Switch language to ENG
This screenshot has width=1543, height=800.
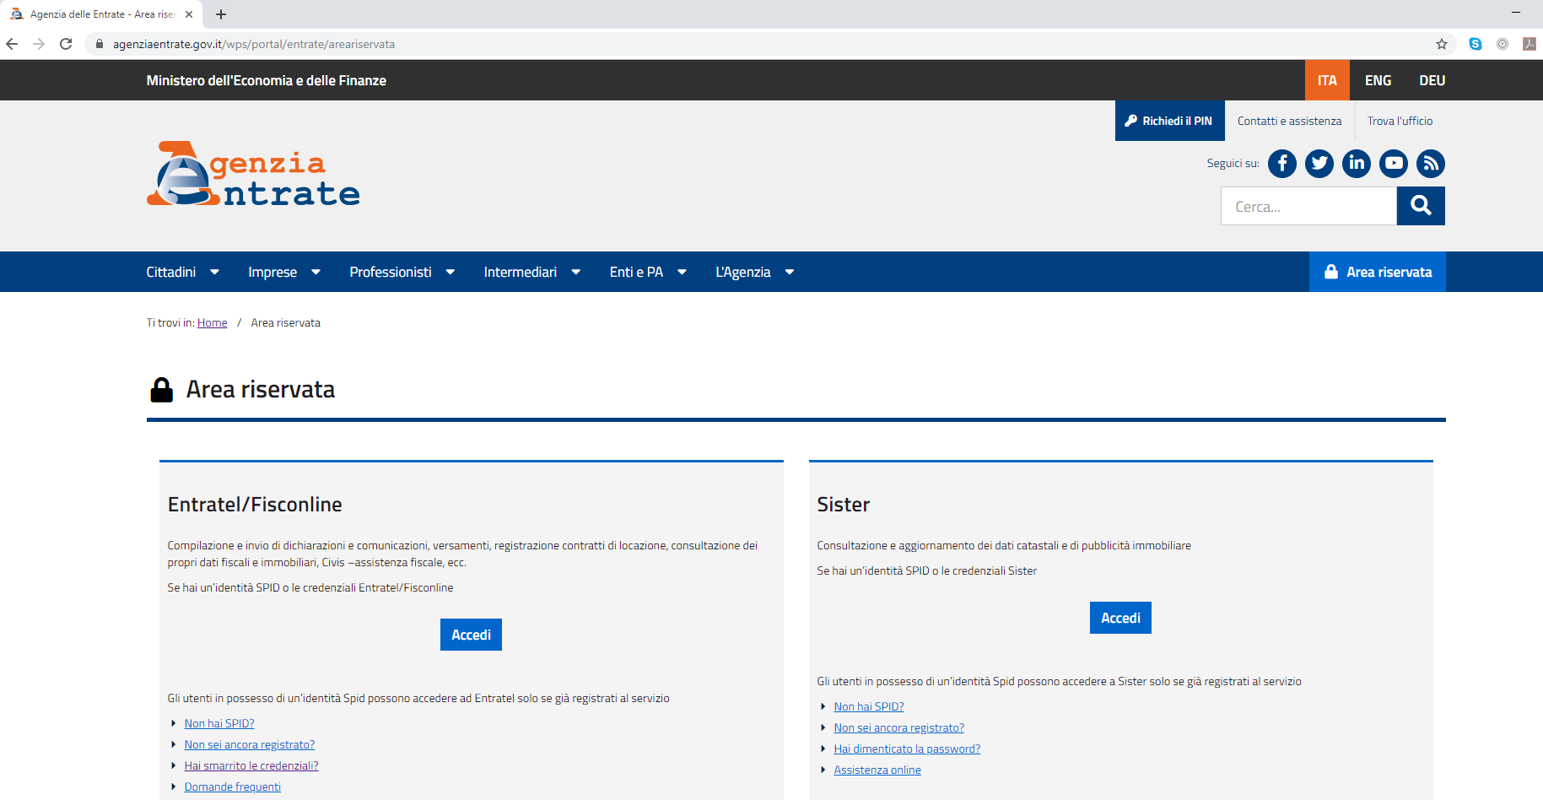click(x=1378, y=80)
